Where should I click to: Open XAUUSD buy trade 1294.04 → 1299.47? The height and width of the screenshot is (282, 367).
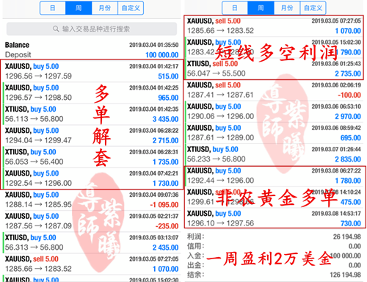click(92, 135)
